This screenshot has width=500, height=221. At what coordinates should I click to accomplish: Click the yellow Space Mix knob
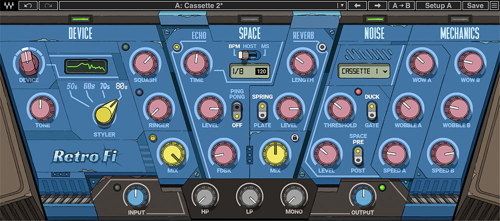coord(275,154)
